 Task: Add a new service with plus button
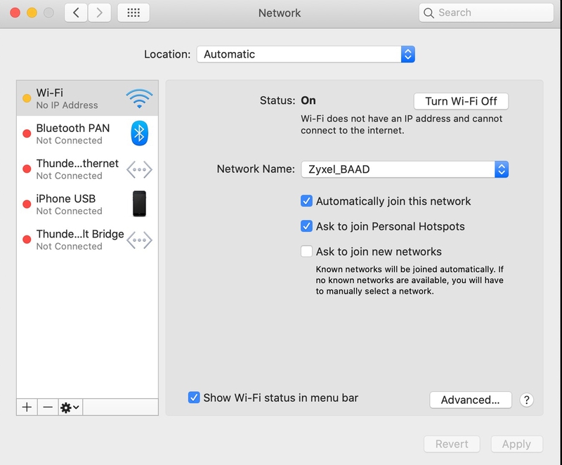27,407
